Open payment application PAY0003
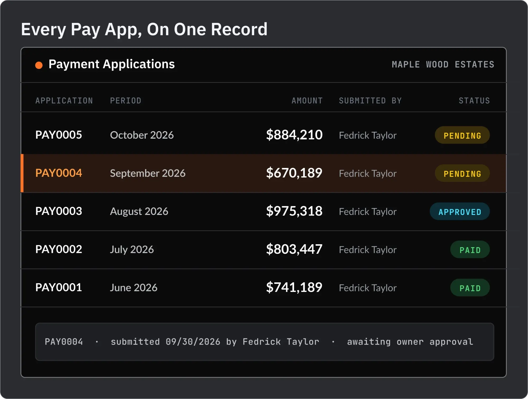This screenshot has height=399, width=528. [59, 211]
